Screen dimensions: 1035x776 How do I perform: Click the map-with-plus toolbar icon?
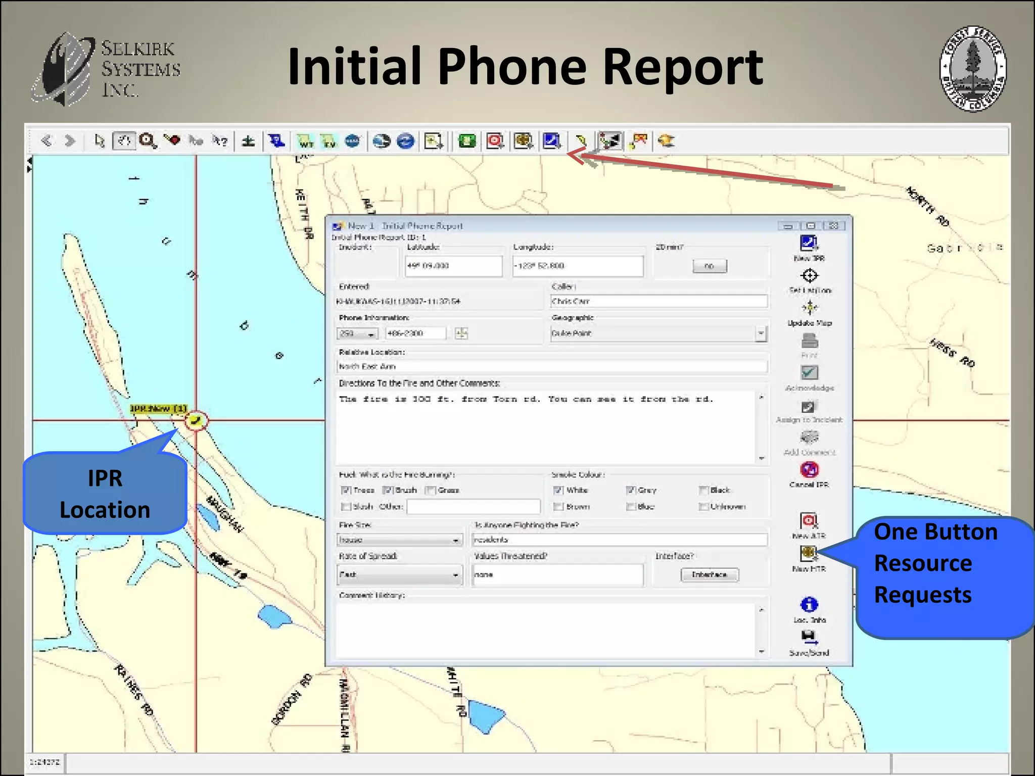coord(433,141)
